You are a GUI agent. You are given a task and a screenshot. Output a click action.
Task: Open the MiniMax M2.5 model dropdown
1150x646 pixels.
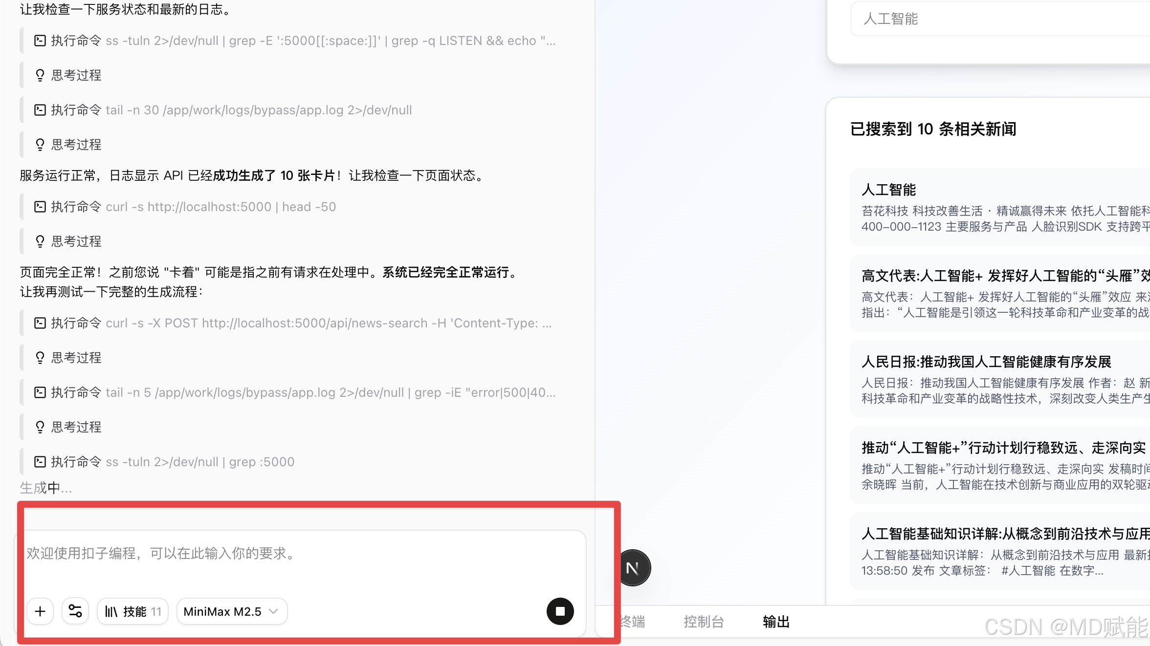(231, 611)
